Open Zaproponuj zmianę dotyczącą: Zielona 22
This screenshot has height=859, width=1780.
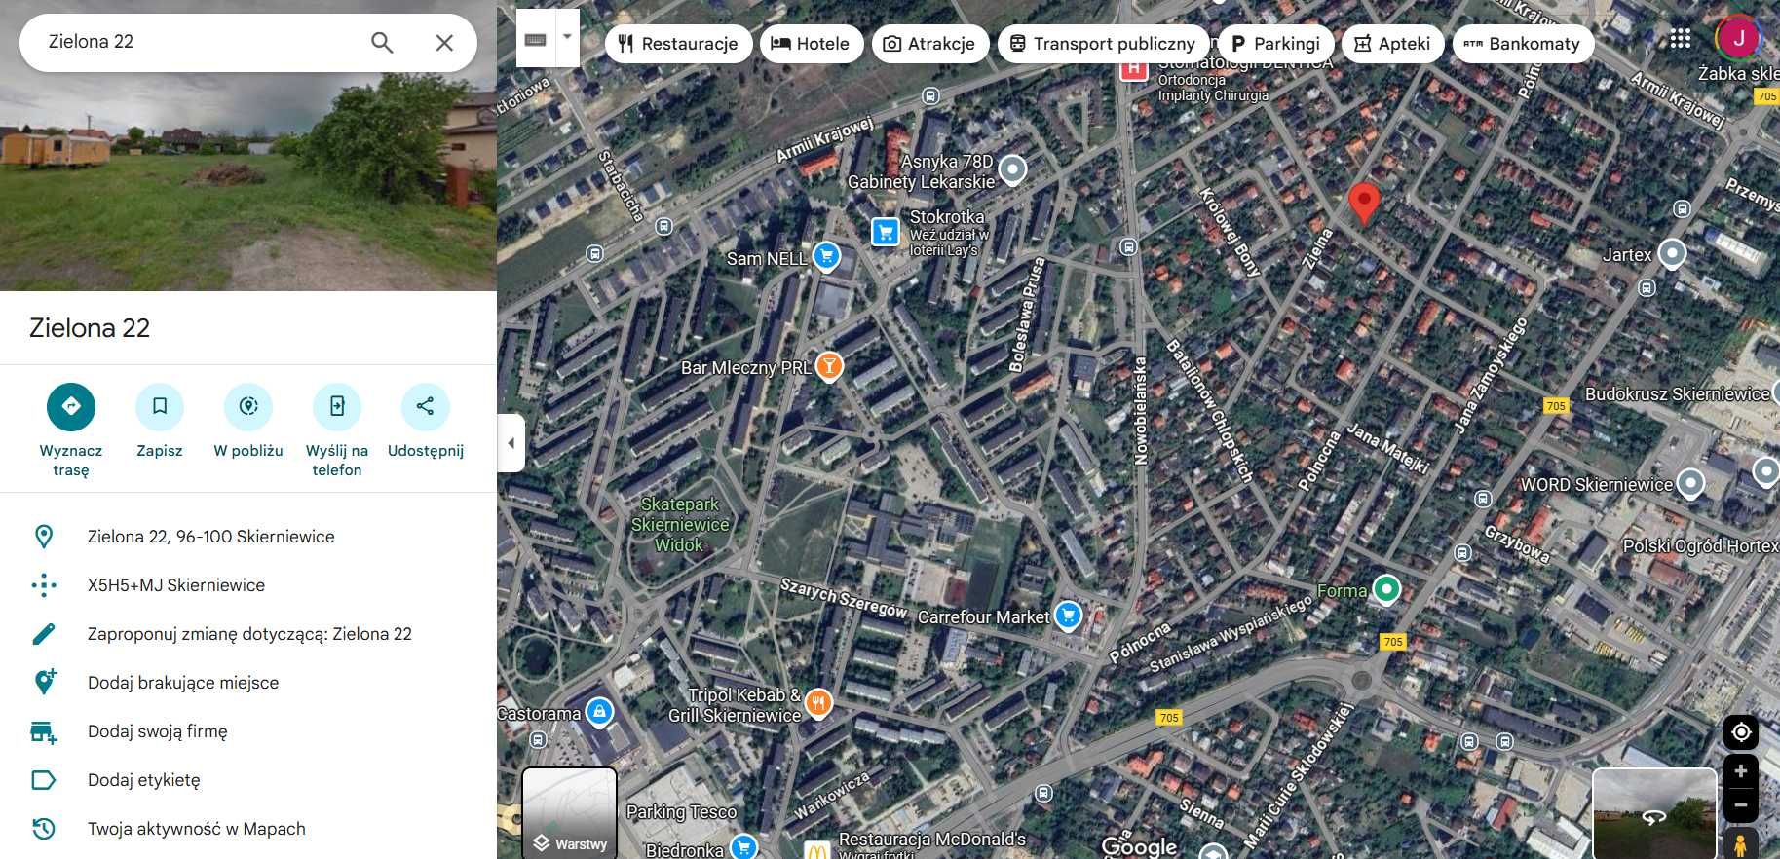pos(248,634)
